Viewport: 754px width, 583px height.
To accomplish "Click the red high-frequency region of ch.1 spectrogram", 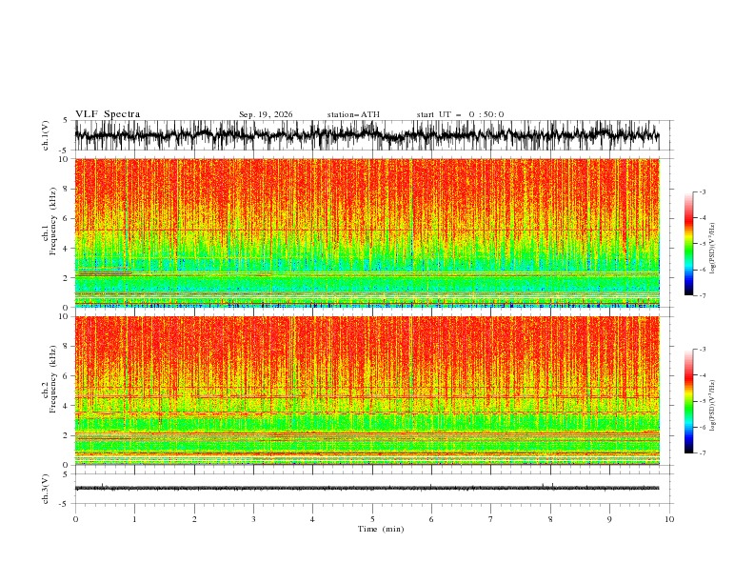I will tap(367, 188).
